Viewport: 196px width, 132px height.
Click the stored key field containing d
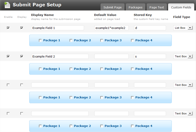coord(150,28)
